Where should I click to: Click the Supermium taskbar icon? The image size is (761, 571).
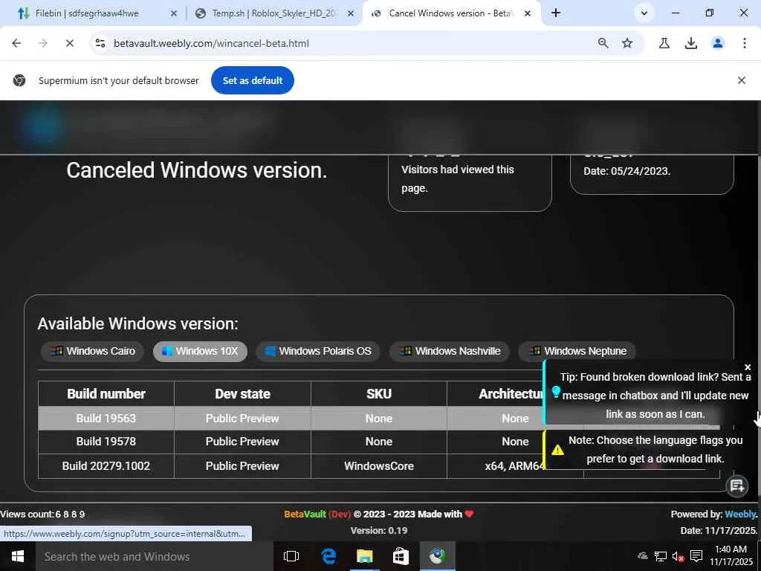point(437,556)
